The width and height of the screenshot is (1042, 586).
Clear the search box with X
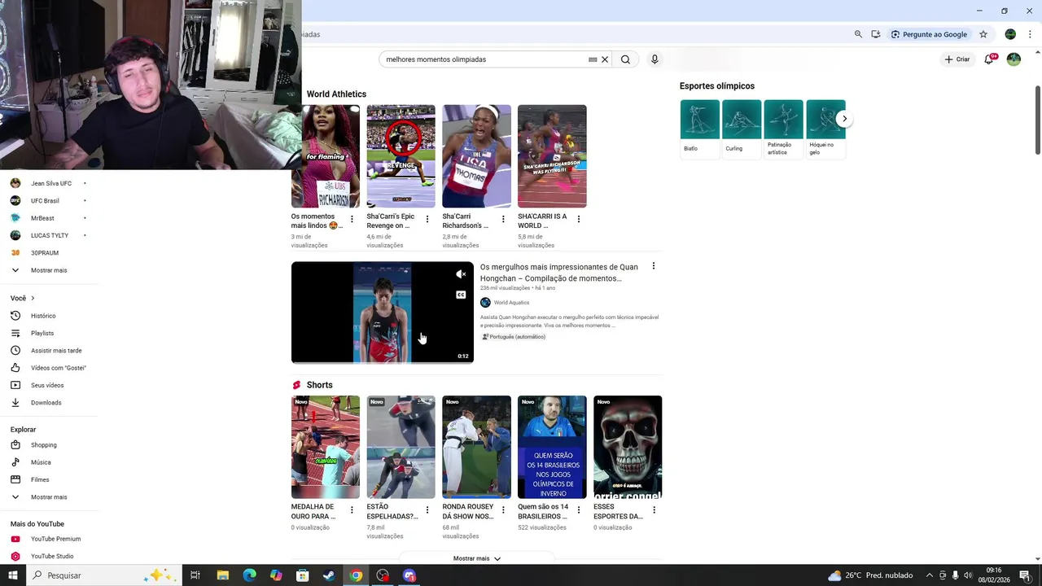(x=605, y=59)
